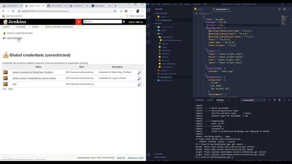Split the VS Code terminal
The image size is (292, 164).
pyautogui.click(x=275, y=100)
